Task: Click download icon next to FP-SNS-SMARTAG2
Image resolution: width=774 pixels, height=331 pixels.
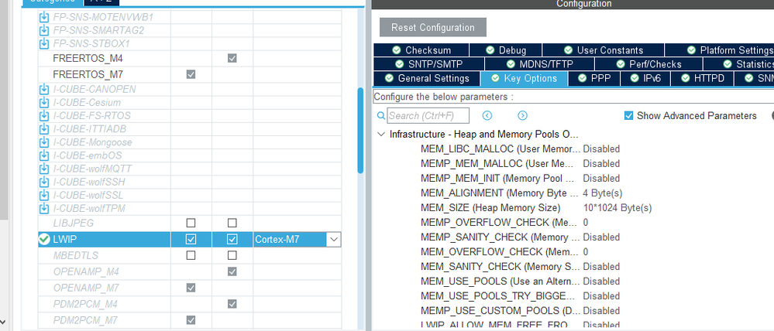Action: pyautogui.click(x=44, y=30)
